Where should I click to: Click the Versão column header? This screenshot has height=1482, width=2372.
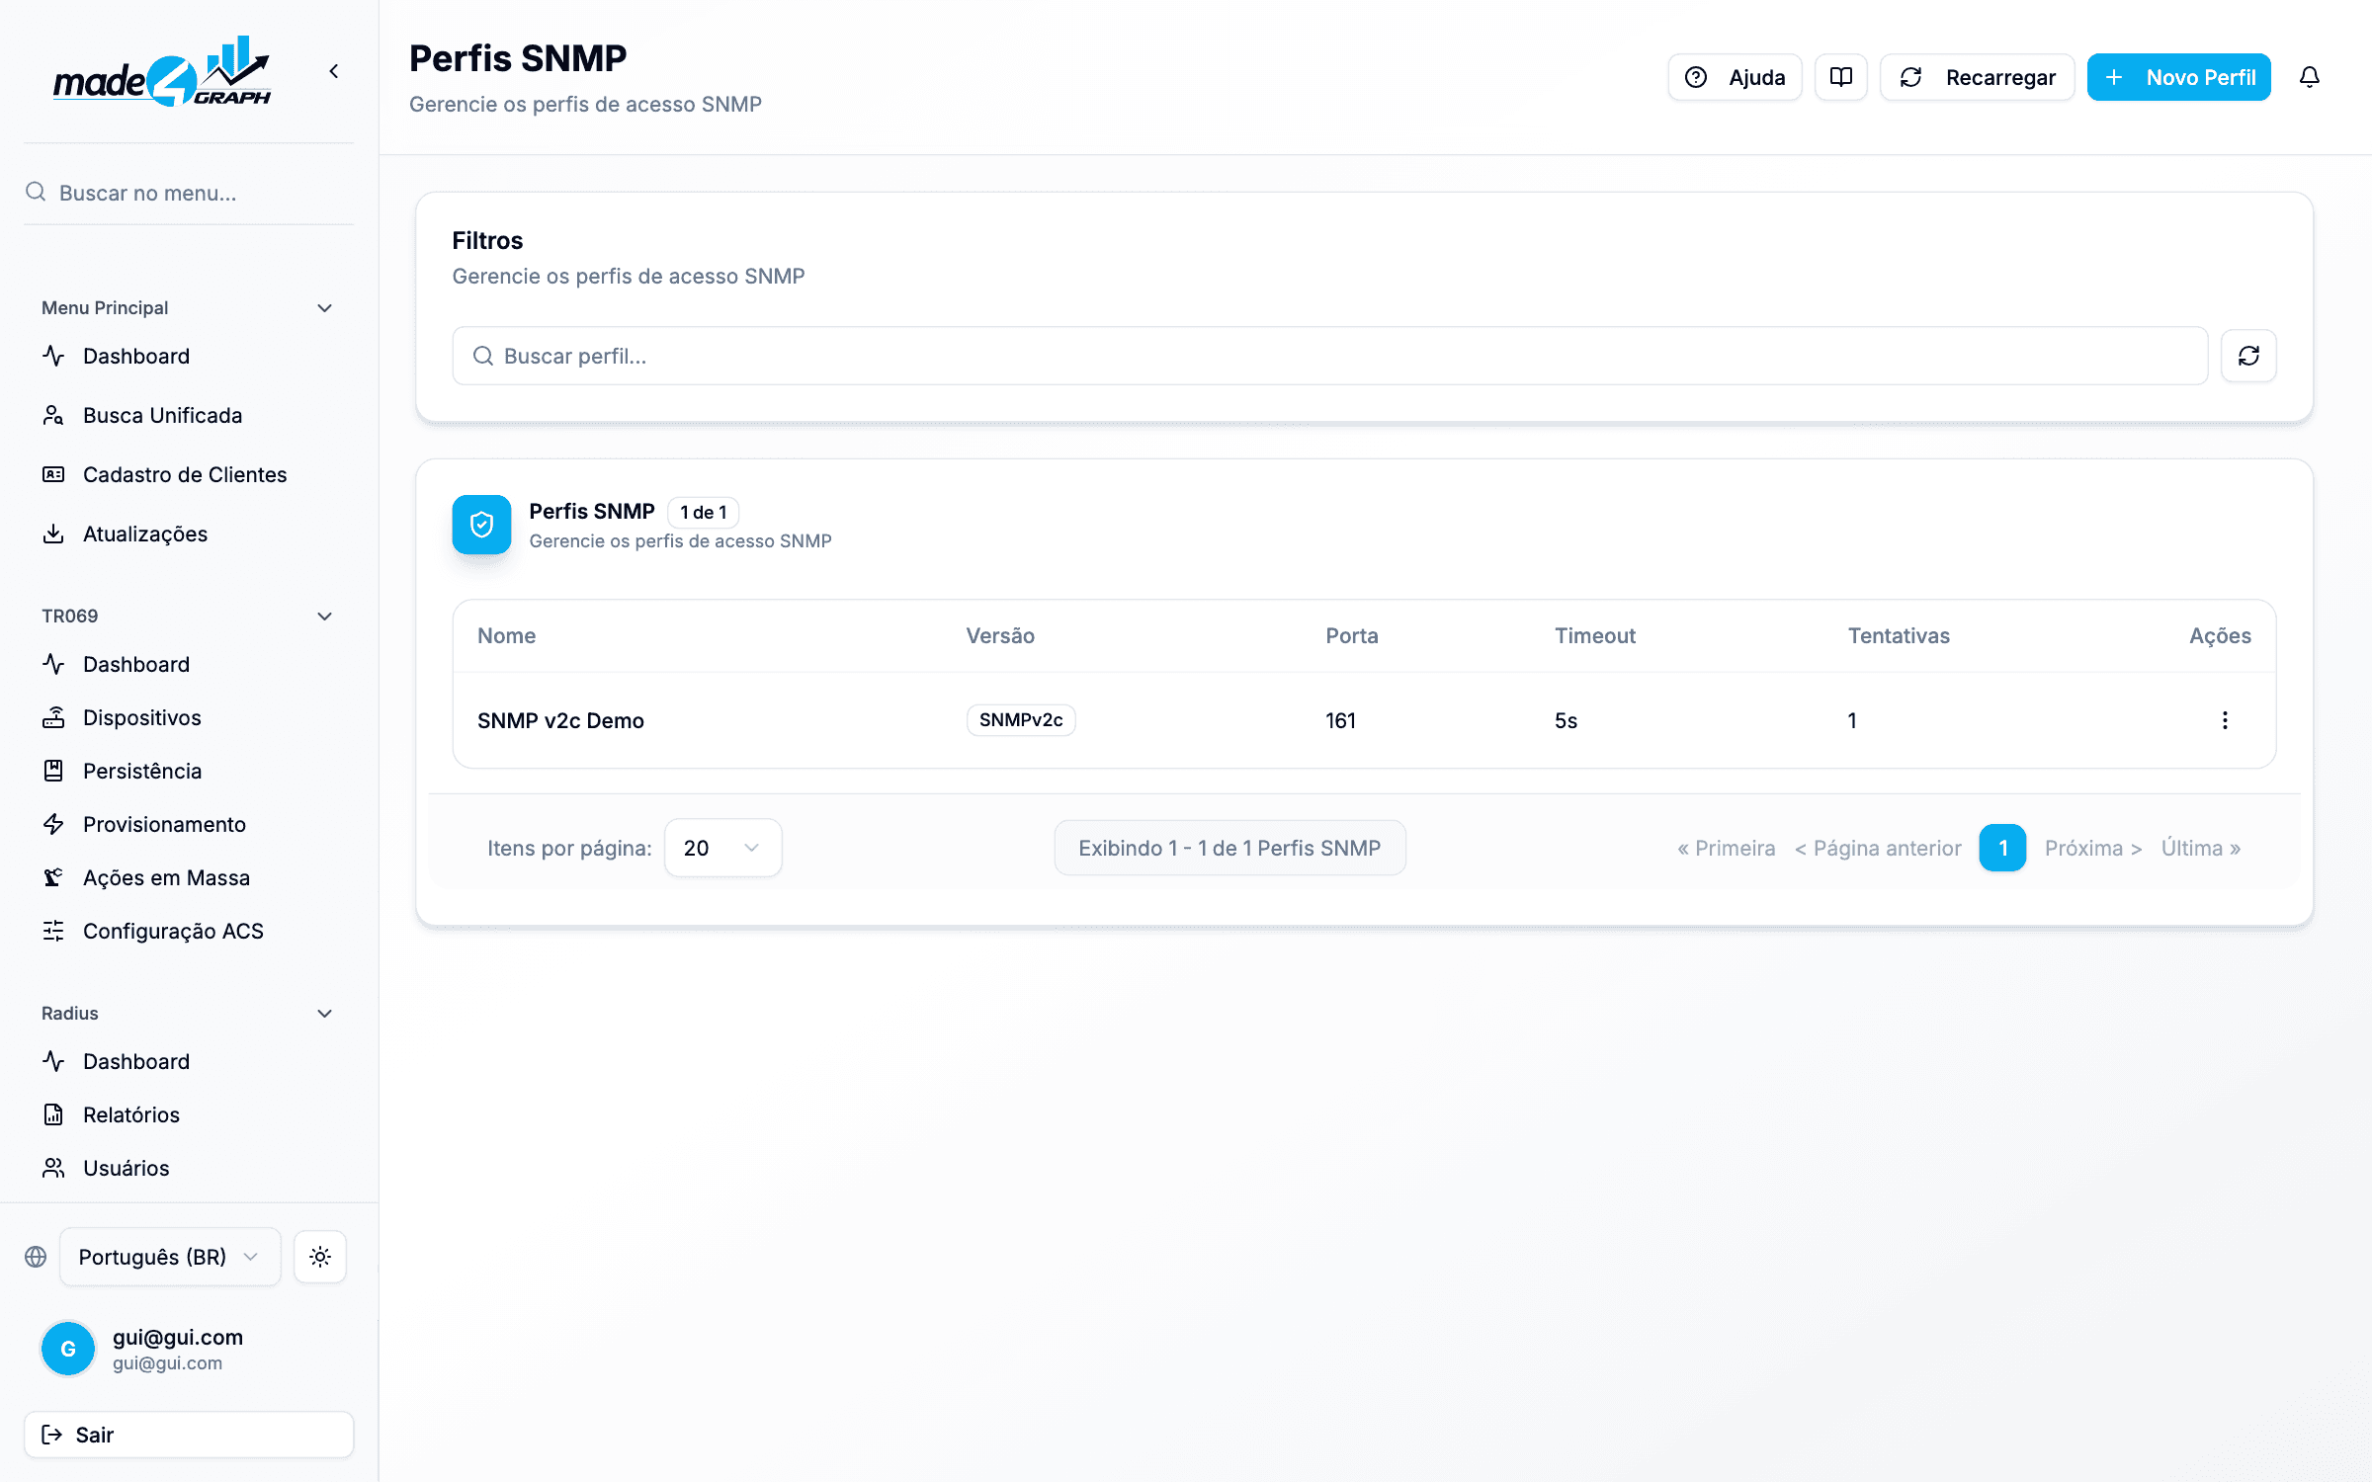[x=1000, y=635]
